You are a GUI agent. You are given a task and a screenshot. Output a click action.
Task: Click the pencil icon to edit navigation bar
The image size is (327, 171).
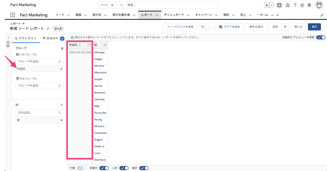[x=322, y=15]
